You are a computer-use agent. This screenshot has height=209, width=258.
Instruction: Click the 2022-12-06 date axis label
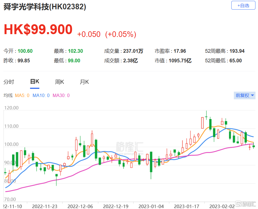(x=80, y=206)
